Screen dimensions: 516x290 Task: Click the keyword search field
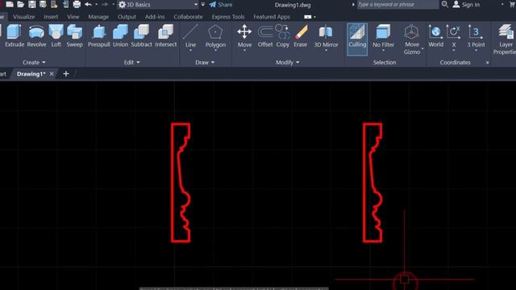[397, 5]
